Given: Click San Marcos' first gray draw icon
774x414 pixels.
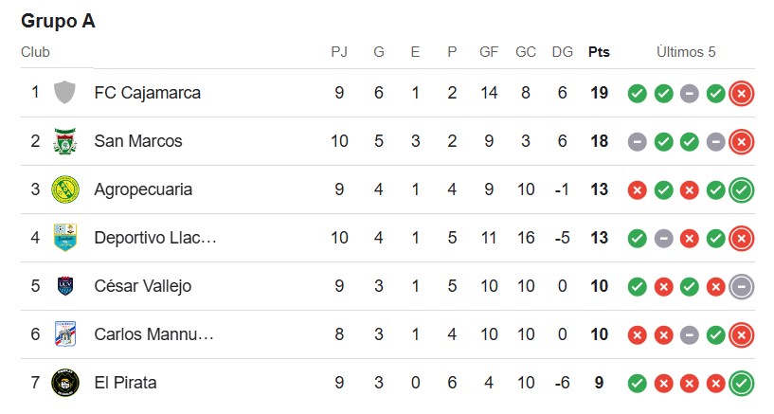Looking at the screenshot, I should pos(637,141).
